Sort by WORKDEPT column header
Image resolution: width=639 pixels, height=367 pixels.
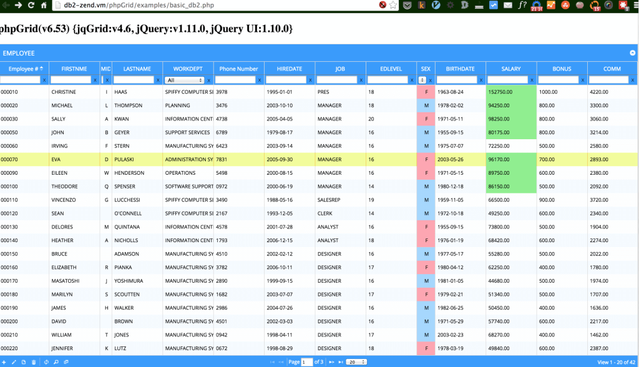pyautogui.click(x=188, y=69)
